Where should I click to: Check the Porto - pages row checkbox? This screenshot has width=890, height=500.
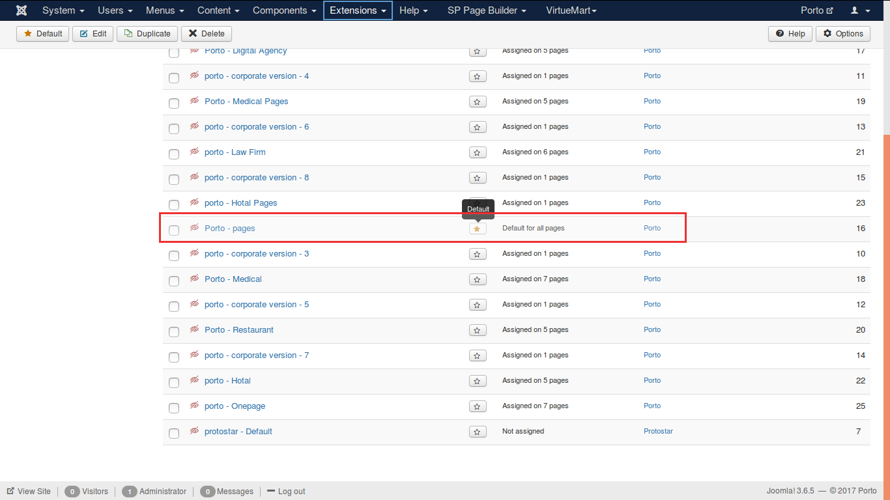click(x=174, y=230)
